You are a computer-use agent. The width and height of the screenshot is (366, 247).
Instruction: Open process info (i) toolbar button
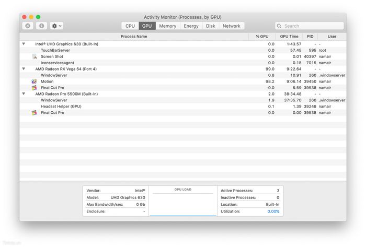pos(41,26)
